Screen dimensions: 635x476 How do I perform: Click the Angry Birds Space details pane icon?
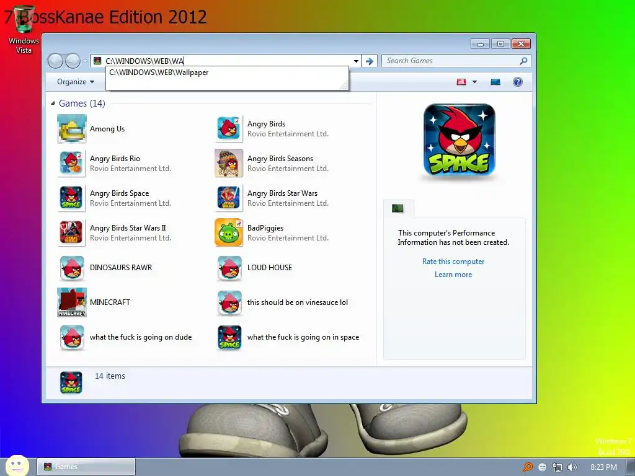pos(71,382)
